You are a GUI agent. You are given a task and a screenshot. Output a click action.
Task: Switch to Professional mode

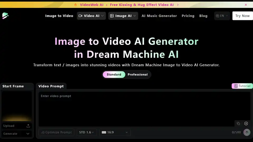[138, 74]
